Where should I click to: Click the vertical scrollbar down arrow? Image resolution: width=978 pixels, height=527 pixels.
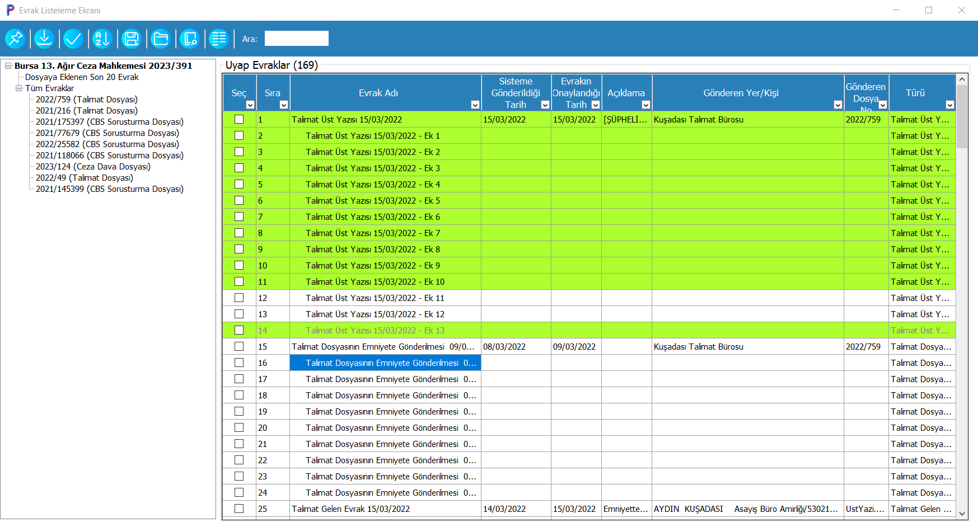point(962,514)
